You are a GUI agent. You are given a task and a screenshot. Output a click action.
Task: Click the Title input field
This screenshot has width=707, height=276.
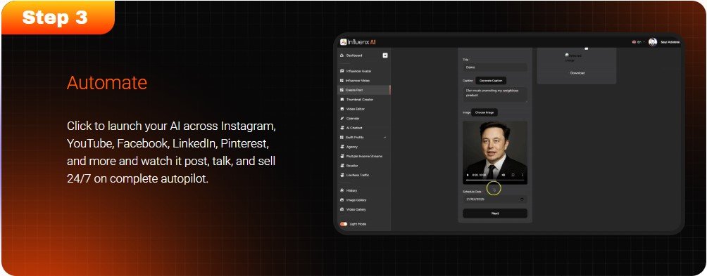coord(494,67)
